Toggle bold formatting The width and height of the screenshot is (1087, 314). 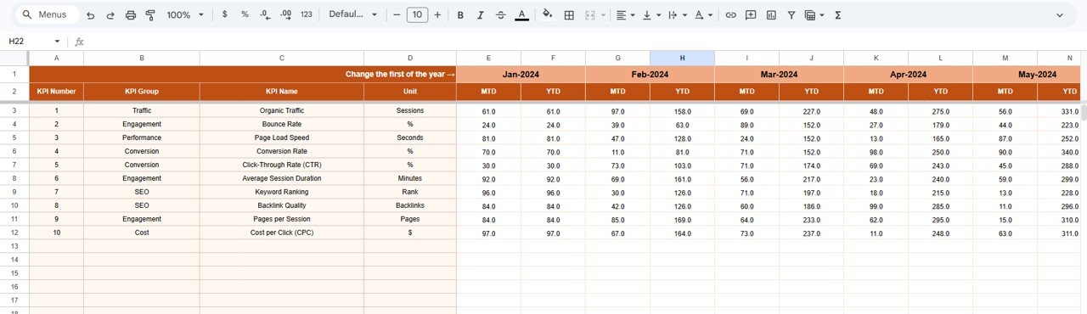pos(460,15)
